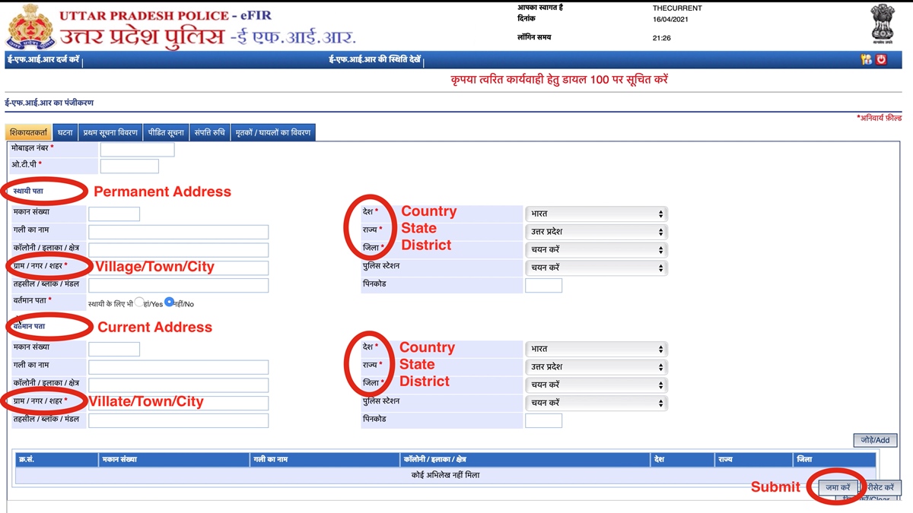Click the table header देश
The image size is (913, 513).
[x=682, y=460]
